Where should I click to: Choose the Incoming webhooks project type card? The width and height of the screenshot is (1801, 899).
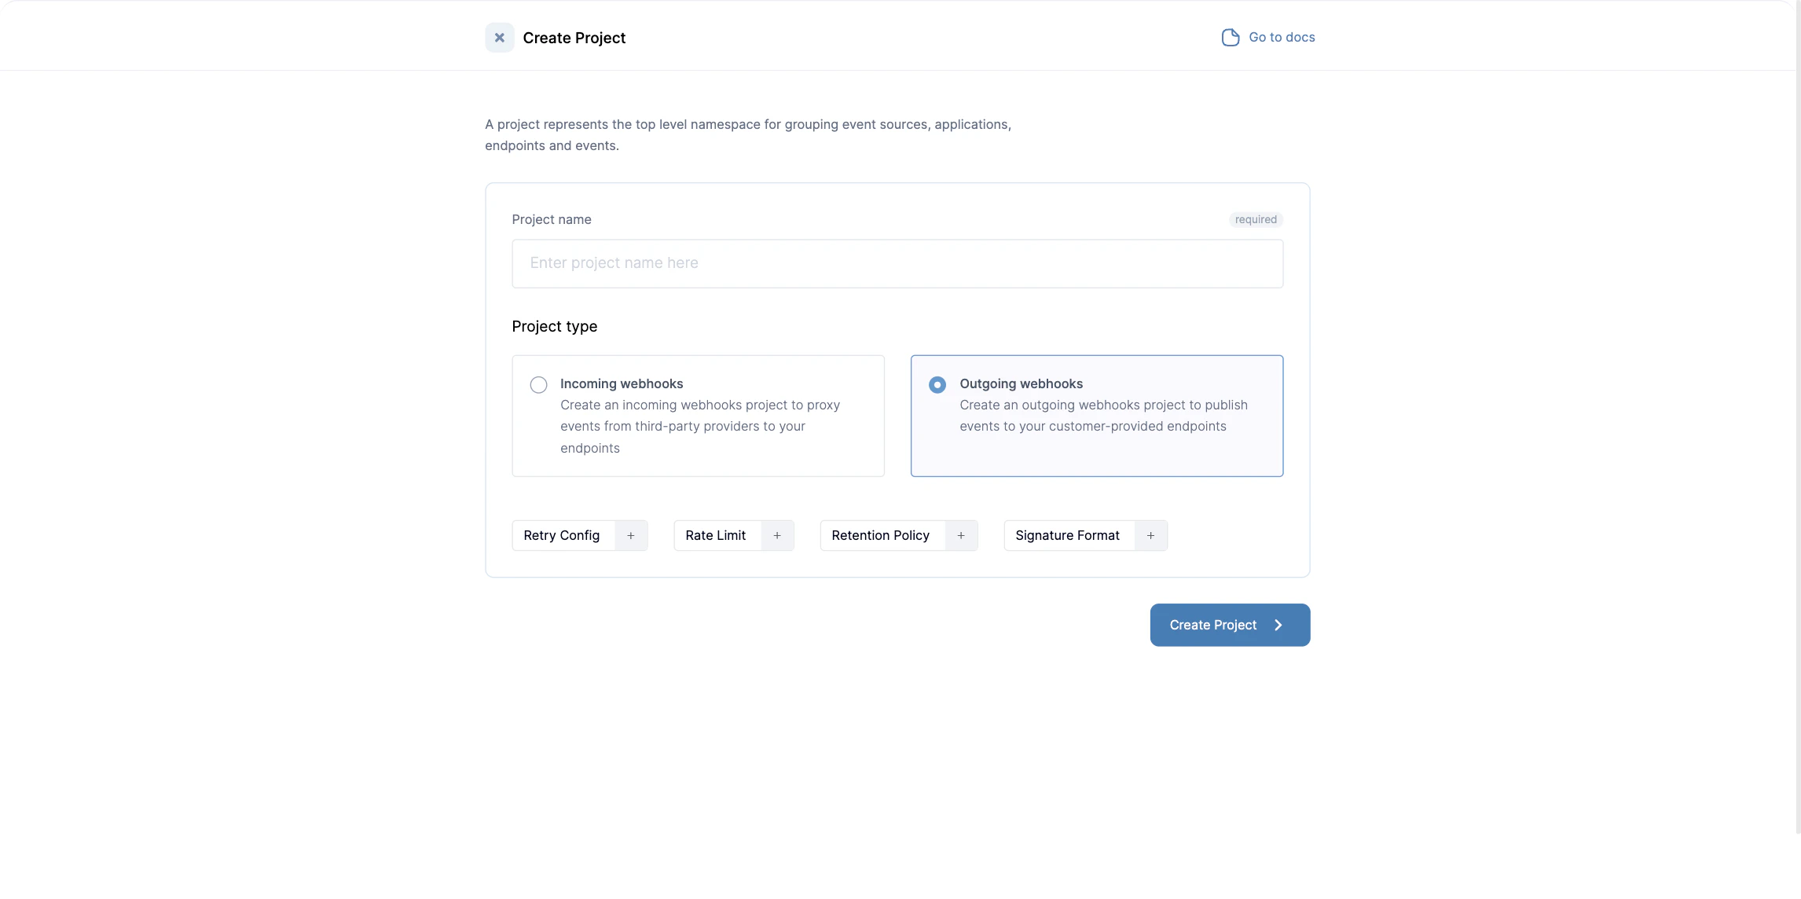pos(698,416)
